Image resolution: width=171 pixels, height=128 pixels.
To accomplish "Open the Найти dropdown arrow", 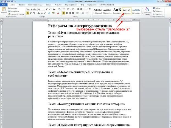I will click(x=161, y=8).
